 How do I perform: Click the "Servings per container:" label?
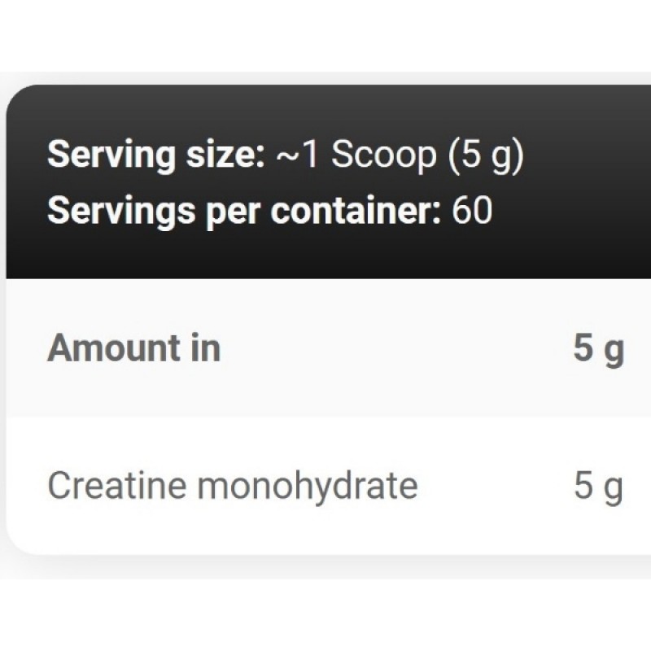pyautogui.click(x=244, y=211)
